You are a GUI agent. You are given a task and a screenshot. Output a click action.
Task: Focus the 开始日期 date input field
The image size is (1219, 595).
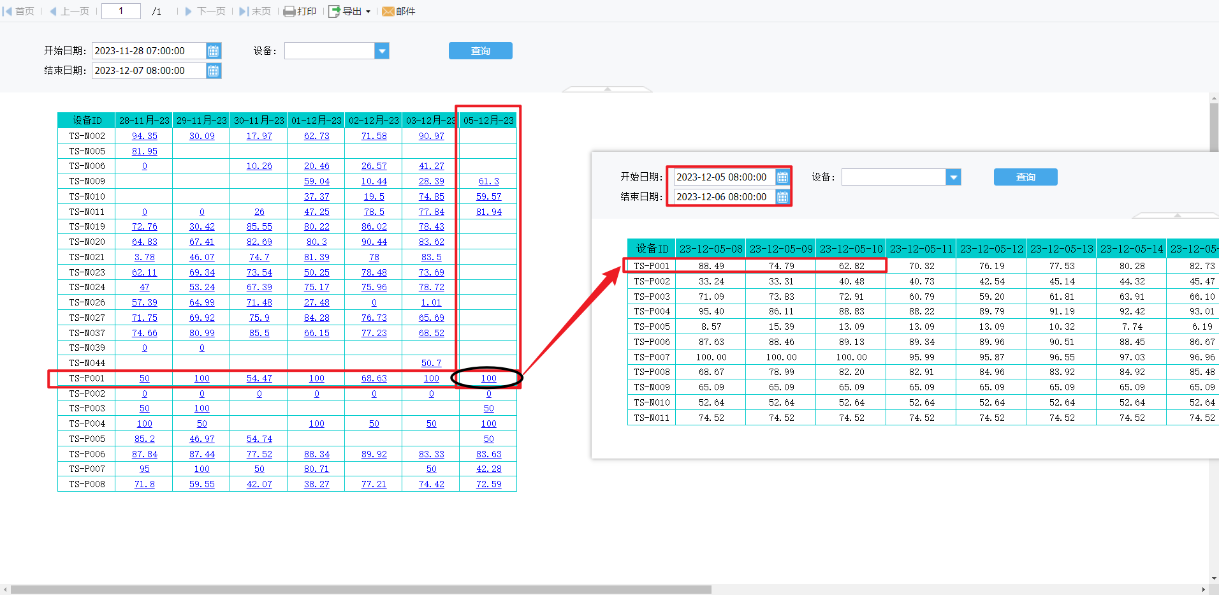(x=149, y=51)
